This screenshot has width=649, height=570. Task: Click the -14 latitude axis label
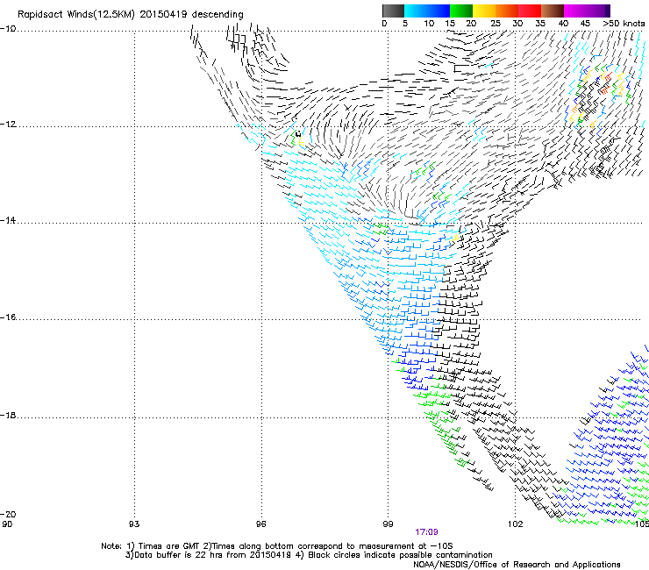coord(8,220)
